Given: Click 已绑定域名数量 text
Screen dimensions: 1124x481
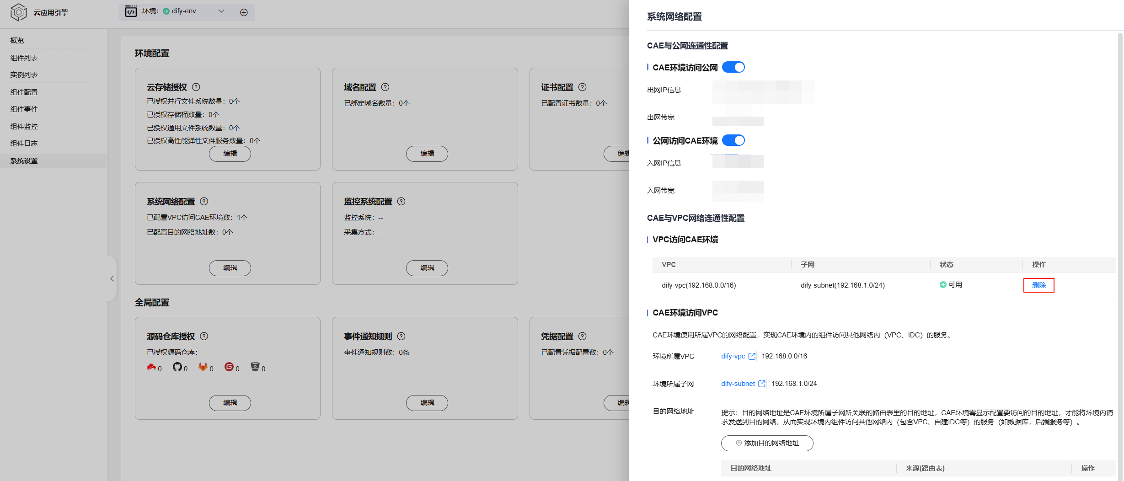Looking at the screenshot, I should click(377, 103).
